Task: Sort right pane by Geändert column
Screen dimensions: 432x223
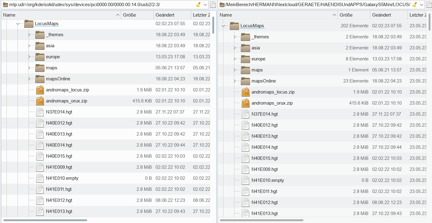Action: (389, 15)
